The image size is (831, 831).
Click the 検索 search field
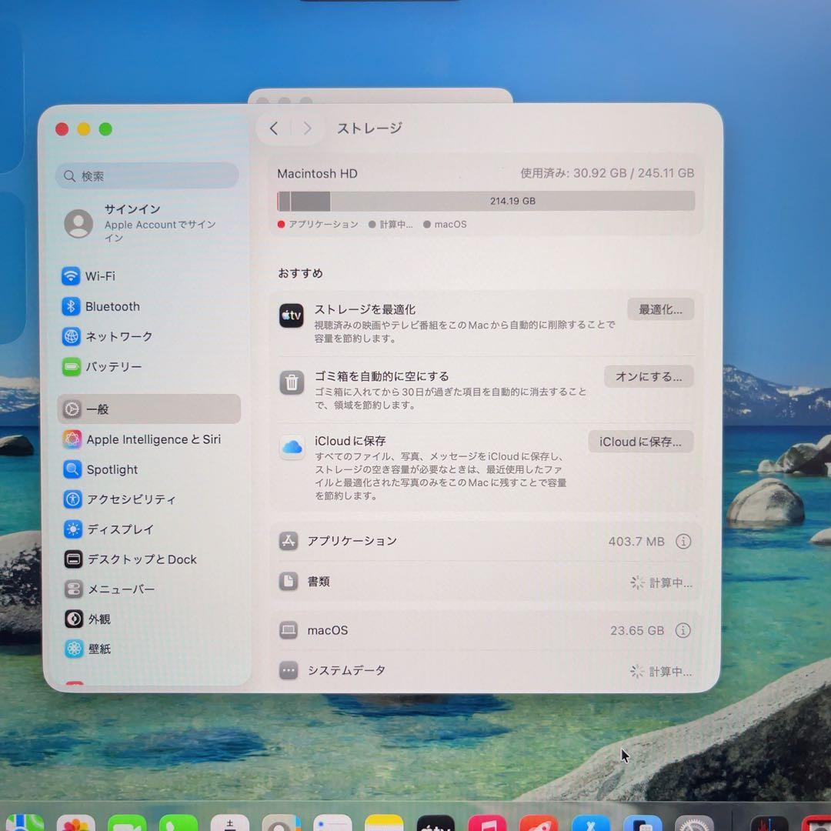tap(147, 176)
